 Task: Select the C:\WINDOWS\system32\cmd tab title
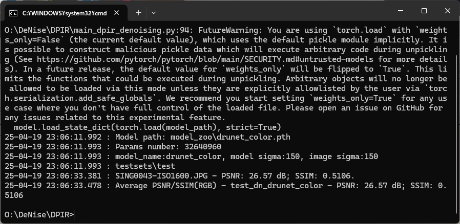pyautogui.click(x=65, y=13)
